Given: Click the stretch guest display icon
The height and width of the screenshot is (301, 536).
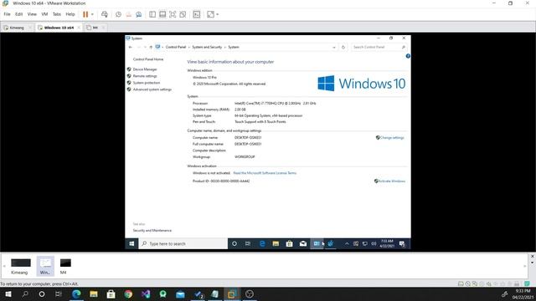Looking at the screenshot, I should 210,14.
